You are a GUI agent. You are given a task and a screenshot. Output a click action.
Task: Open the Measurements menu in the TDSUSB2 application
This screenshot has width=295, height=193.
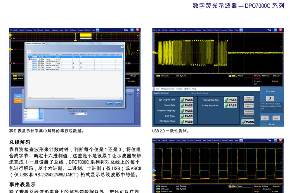pos(167,89)
